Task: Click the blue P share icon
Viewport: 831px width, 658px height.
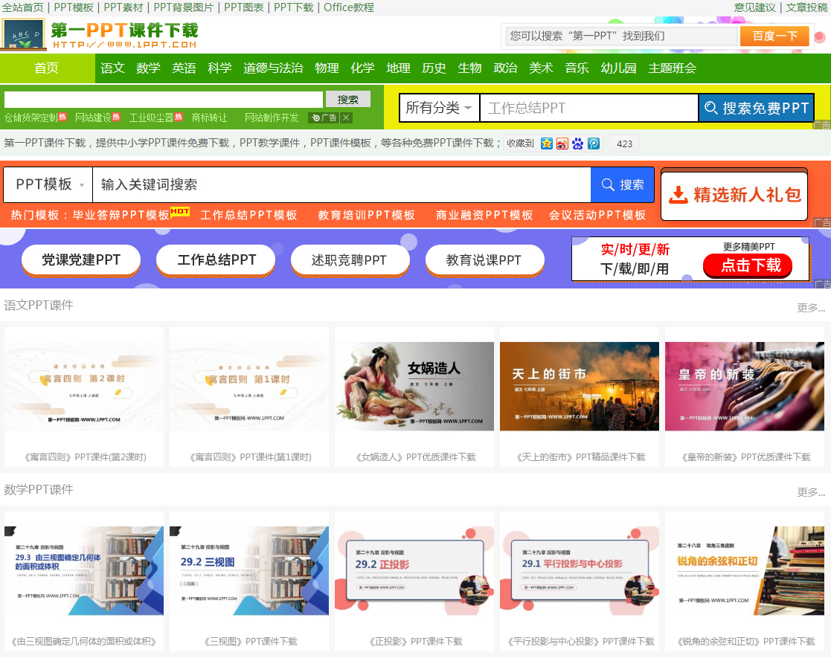Action: click(593, 143)
